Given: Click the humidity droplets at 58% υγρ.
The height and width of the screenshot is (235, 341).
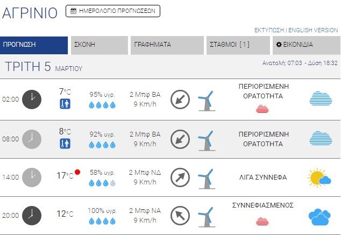Looking at the screenshot, I should [102, 183].
